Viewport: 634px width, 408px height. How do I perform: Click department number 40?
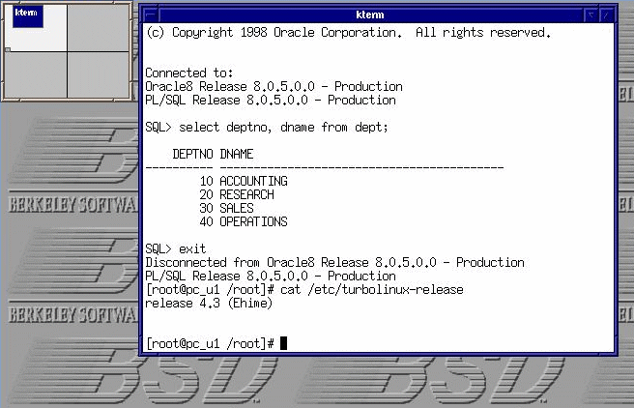click(x=206, y=222)
